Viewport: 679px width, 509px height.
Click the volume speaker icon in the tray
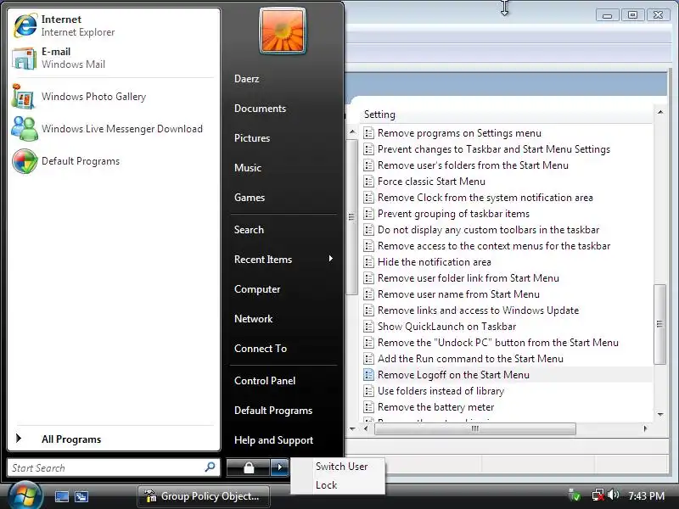point(613,495)
